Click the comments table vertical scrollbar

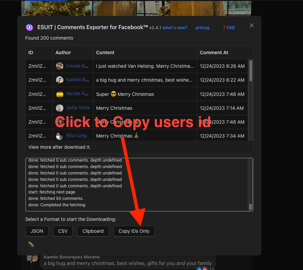pos(250,71)
